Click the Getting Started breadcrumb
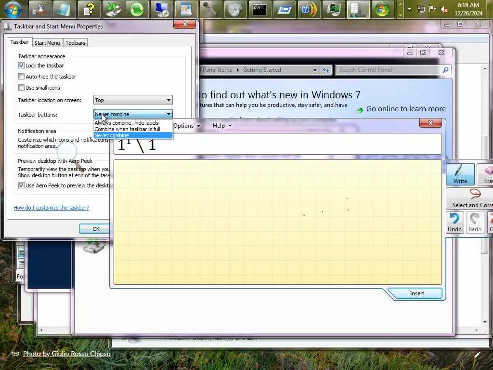This screenshot has height=370, width=493. (x=262, y=70)
